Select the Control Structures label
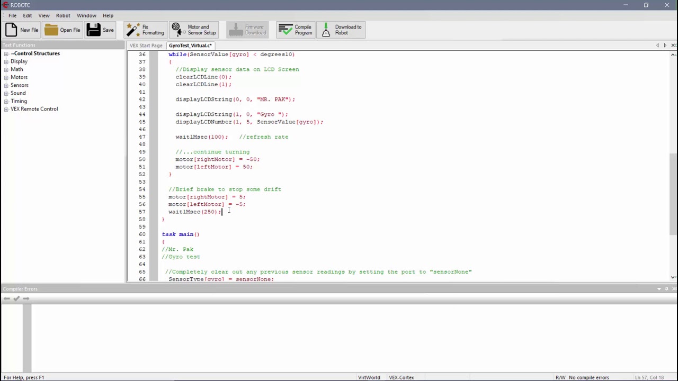The height and width of the screenshot is (381, 678). (35, 53)
